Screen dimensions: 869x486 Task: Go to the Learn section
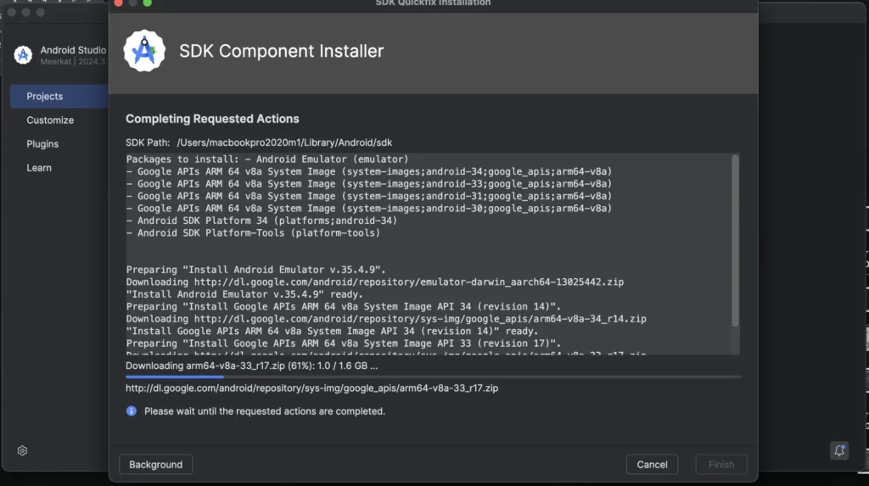[x=39, y=168]
